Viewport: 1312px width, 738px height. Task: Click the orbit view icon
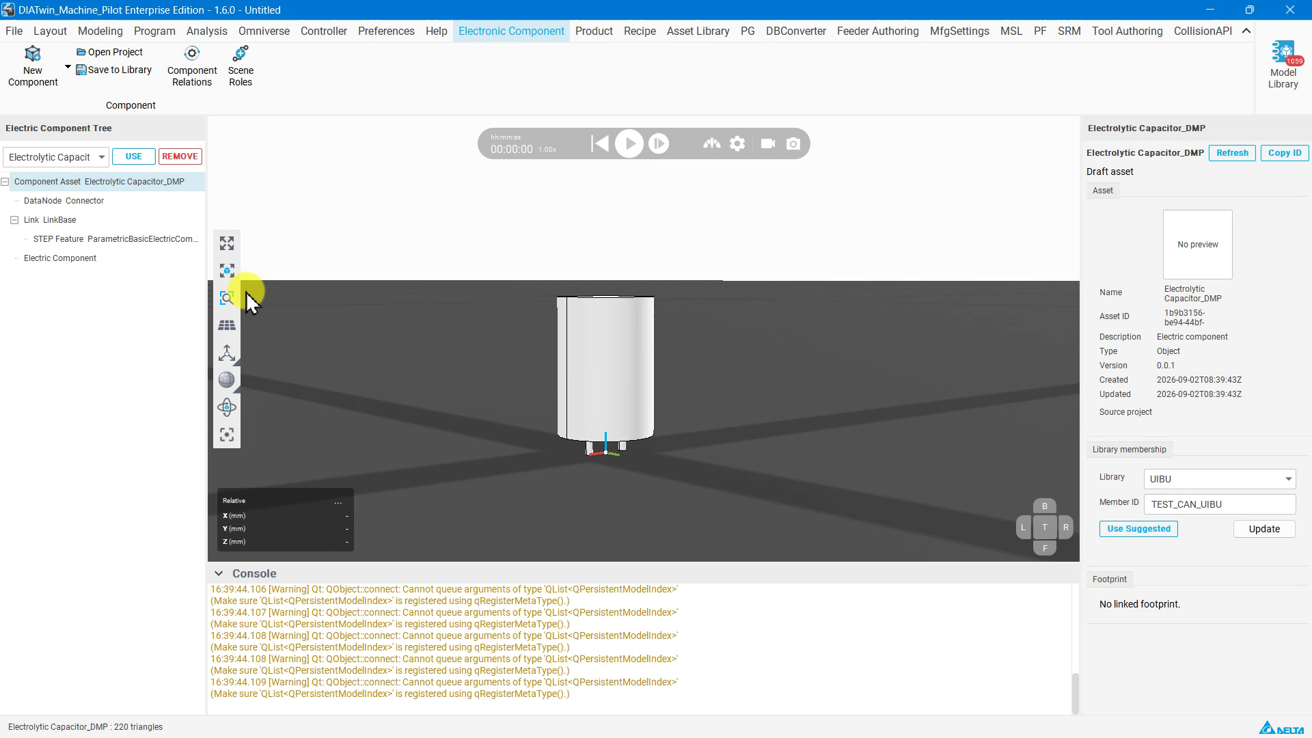coord(227,407)
